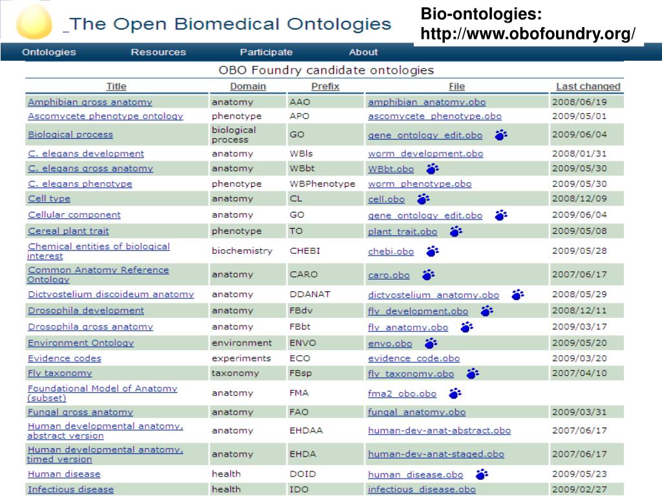Click the paw icon beside plant_trait.obo
The height and width of the screenshot is (496, 662).
pos(456,231)
